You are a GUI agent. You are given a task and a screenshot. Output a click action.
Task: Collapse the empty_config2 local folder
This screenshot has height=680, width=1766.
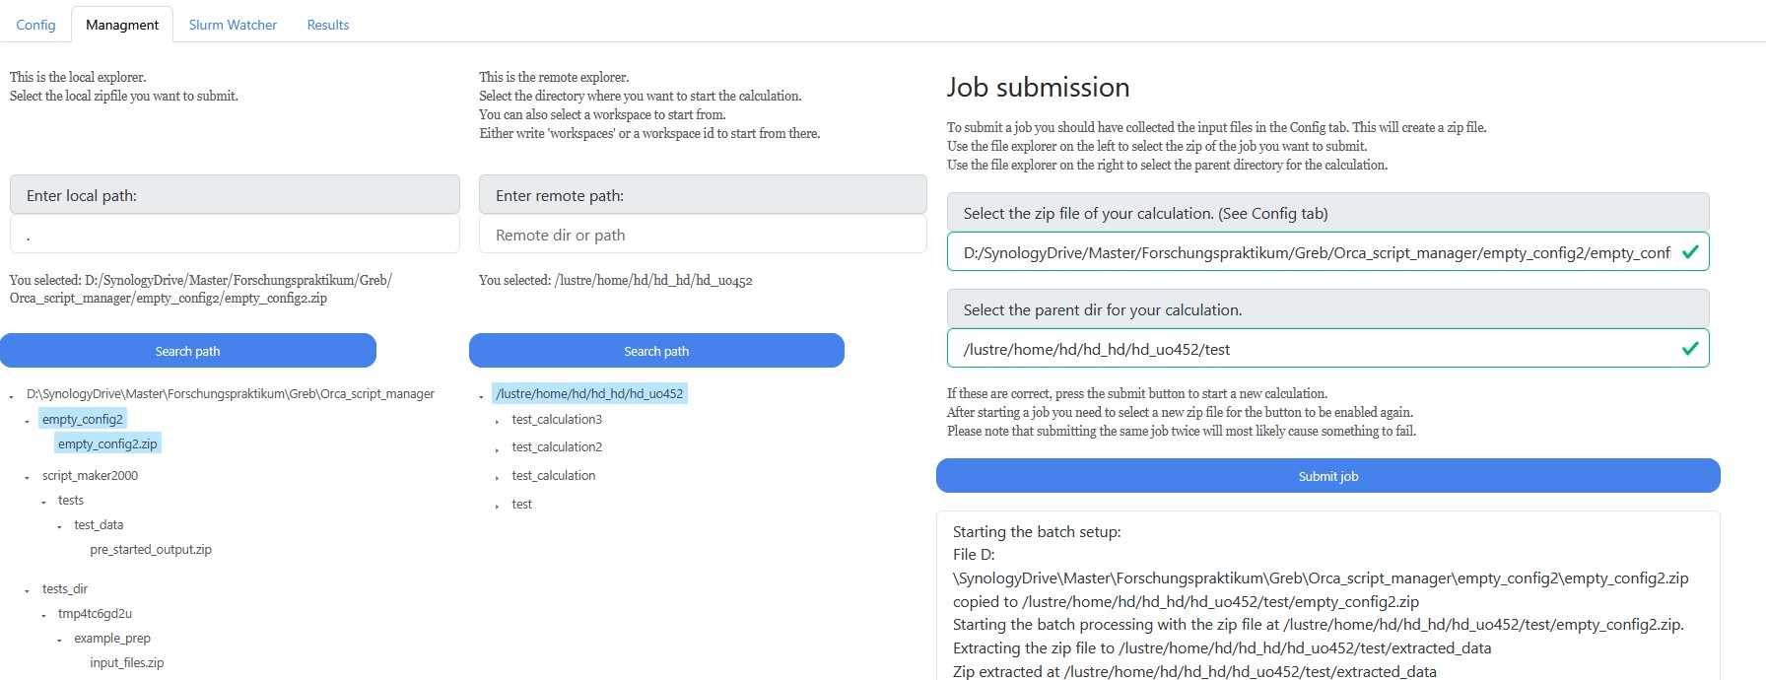[28, 421]
